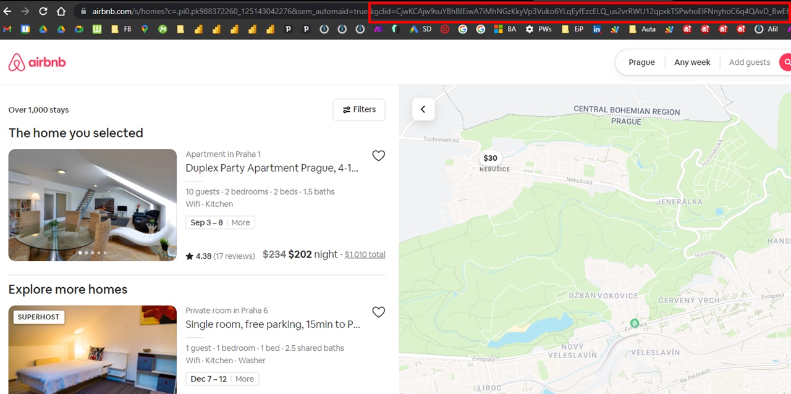Open the green W bookmark

[97, 29]
